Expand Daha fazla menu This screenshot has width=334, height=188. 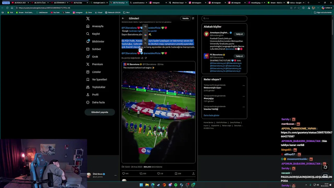(x=96, y=102)
